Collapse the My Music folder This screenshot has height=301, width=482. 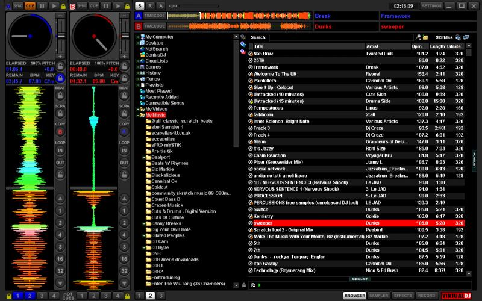tap(138, 115)
